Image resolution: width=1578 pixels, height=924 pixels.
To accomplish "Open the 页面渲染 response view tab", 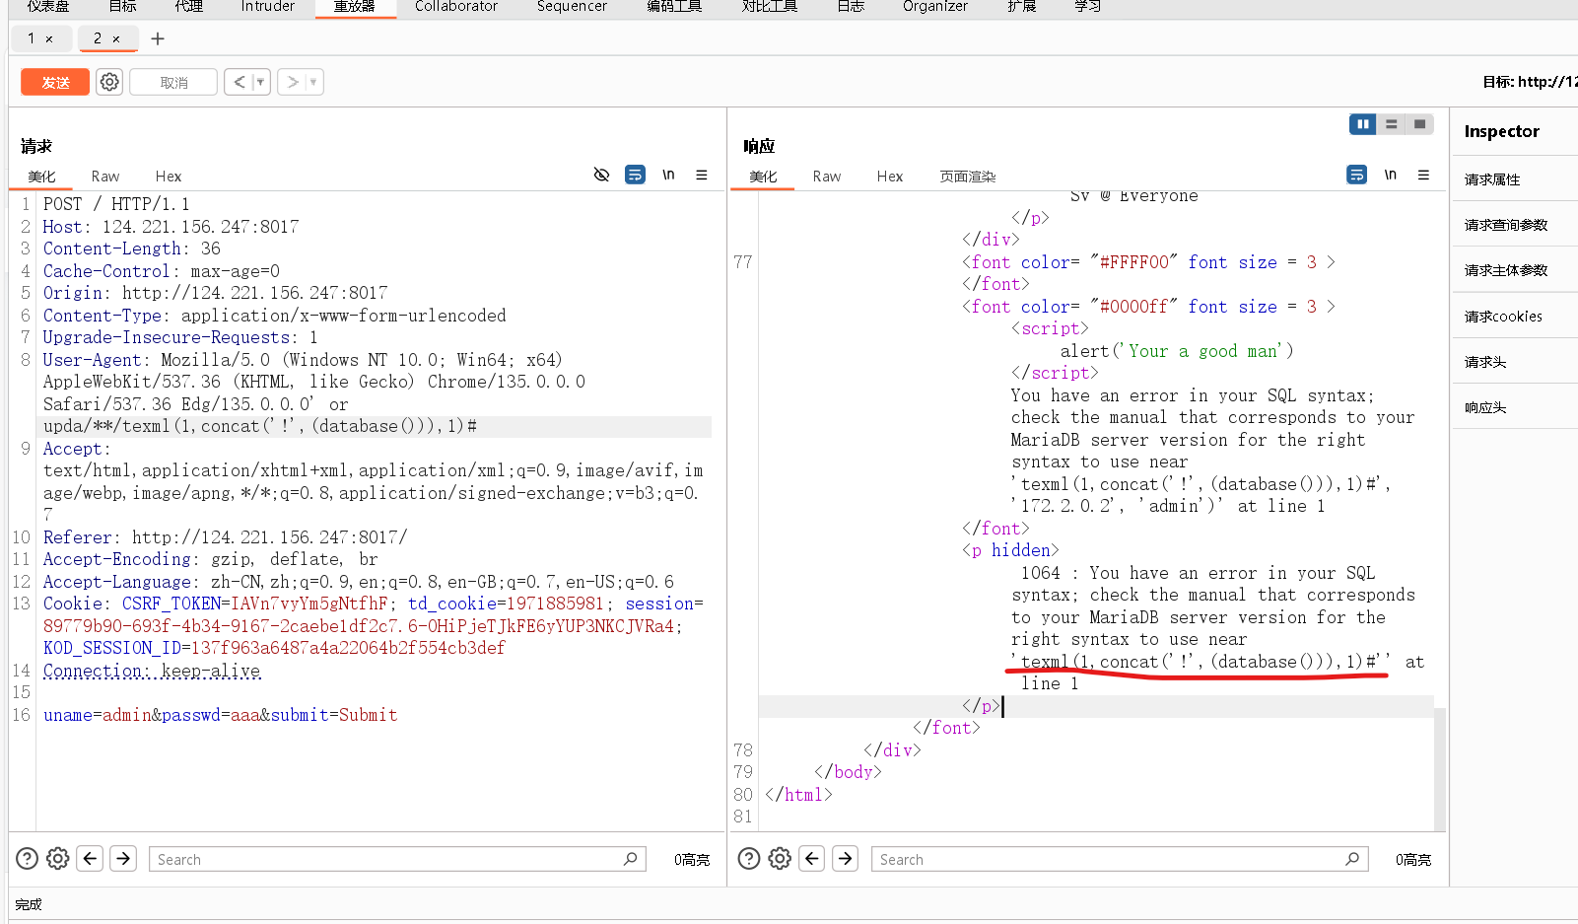I will pyautogui.click(x=967, y=177).
